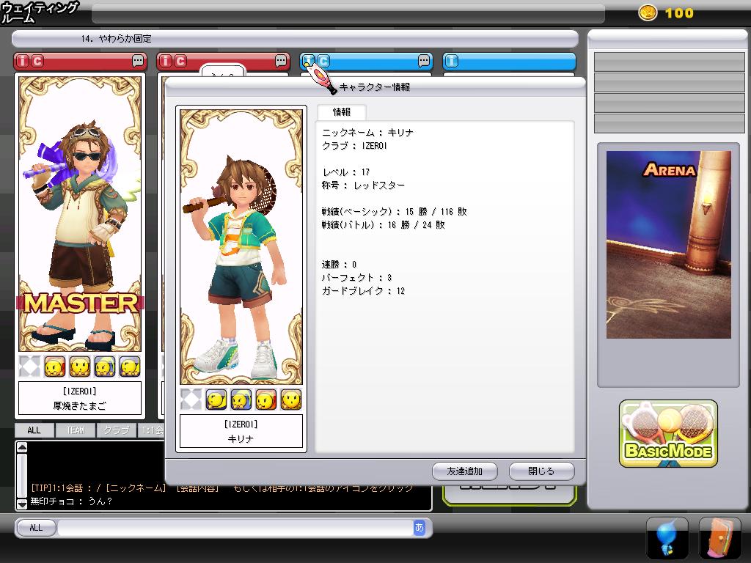This screenshot has height=563, width=751.
Task: Click キリナ's last yellow emoticon icon
Action: [x=291, y=400]
